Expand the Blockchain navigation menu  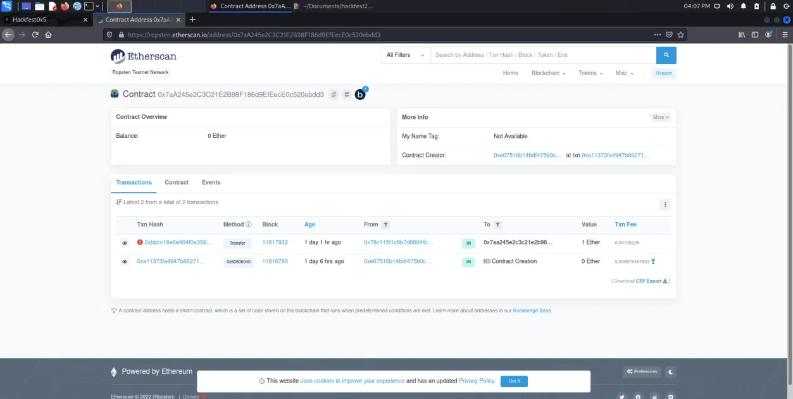pyautogui.click(x=549, y=73)
